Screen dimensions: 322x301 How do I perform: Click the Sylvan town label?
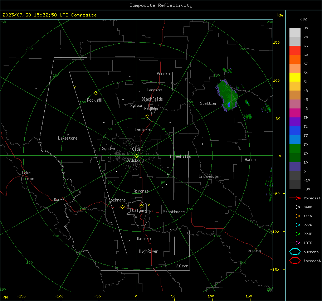(x=137, y=106)
